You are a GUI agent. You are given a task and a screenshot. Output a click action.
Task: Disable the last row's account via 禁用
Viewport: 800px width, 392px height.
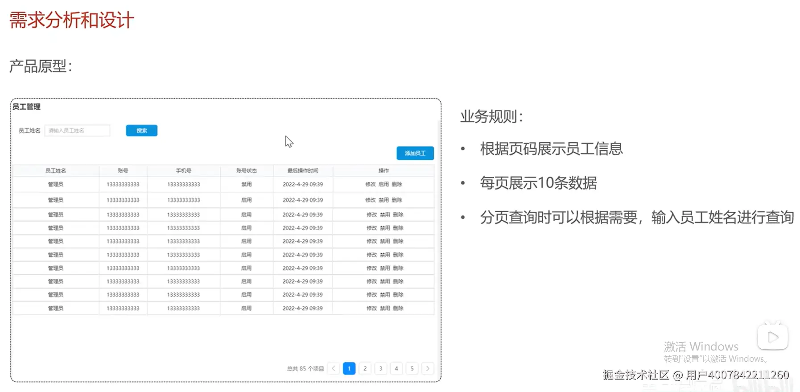pyautogui.click(x=385, y=308)
